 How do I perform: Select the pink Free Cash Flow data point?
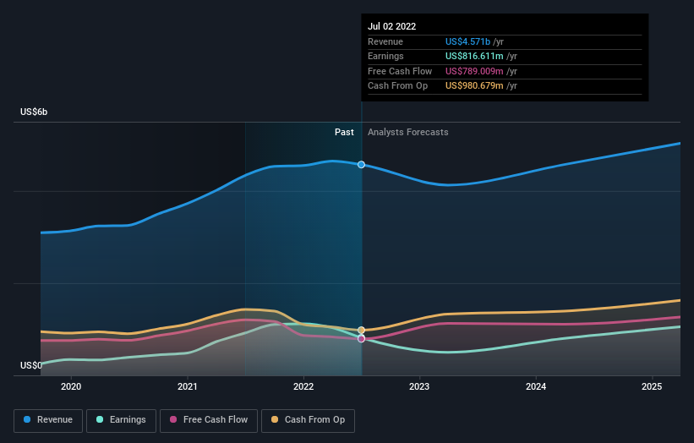pyautogui.click(x=361, y=338)
